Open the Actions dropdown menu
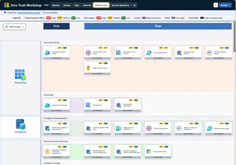This screenshot has height=165, width=236. coord(225,5)
